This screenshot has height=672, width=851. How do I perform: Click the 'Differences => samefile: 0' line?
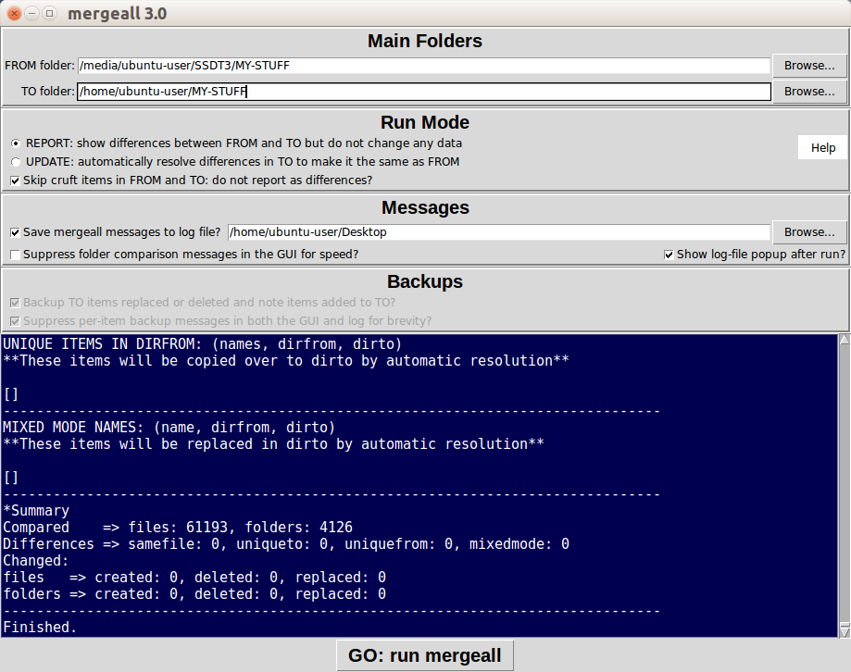pos(286,544)
